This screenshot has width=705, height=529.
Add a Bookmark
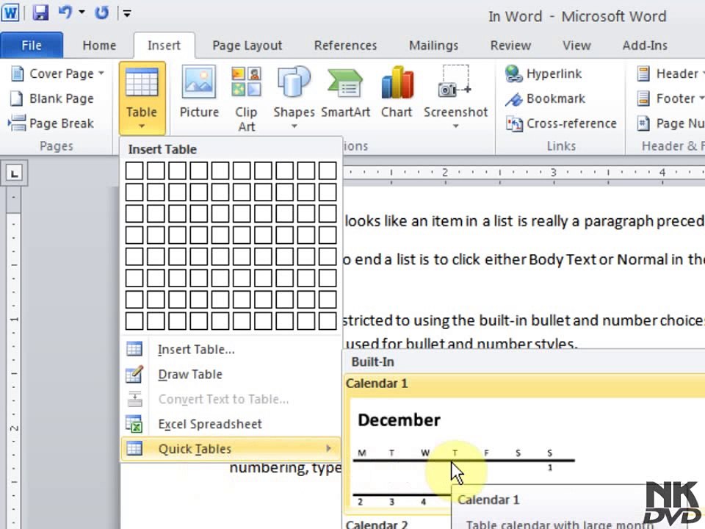pyautogui.click(x=545, y=98)
